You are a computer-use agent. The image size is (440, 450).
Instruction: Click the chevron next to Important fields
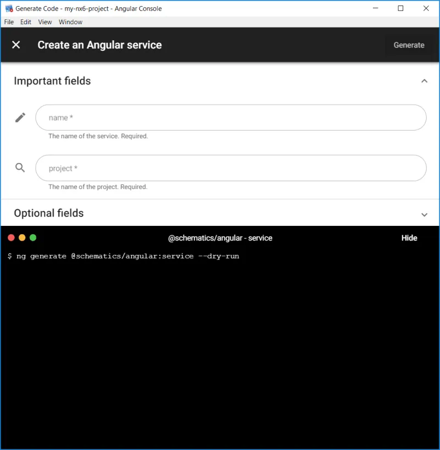click(424, 80)
